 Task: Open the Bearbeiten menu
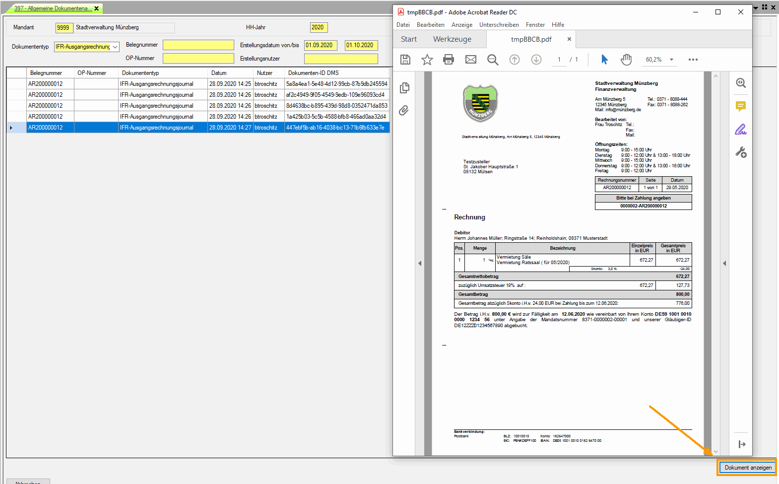coord(430,25)
